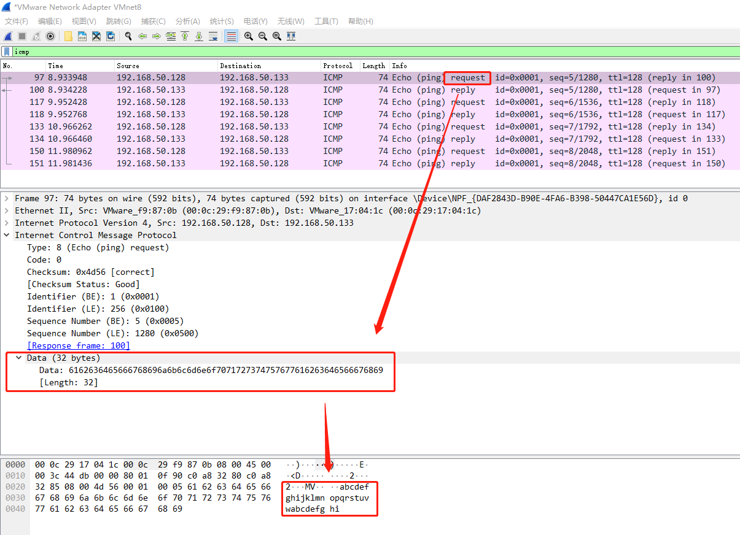This screenshot has height=535, width=740.
Task: Click the open capture file folder icon
Action: 68,36
